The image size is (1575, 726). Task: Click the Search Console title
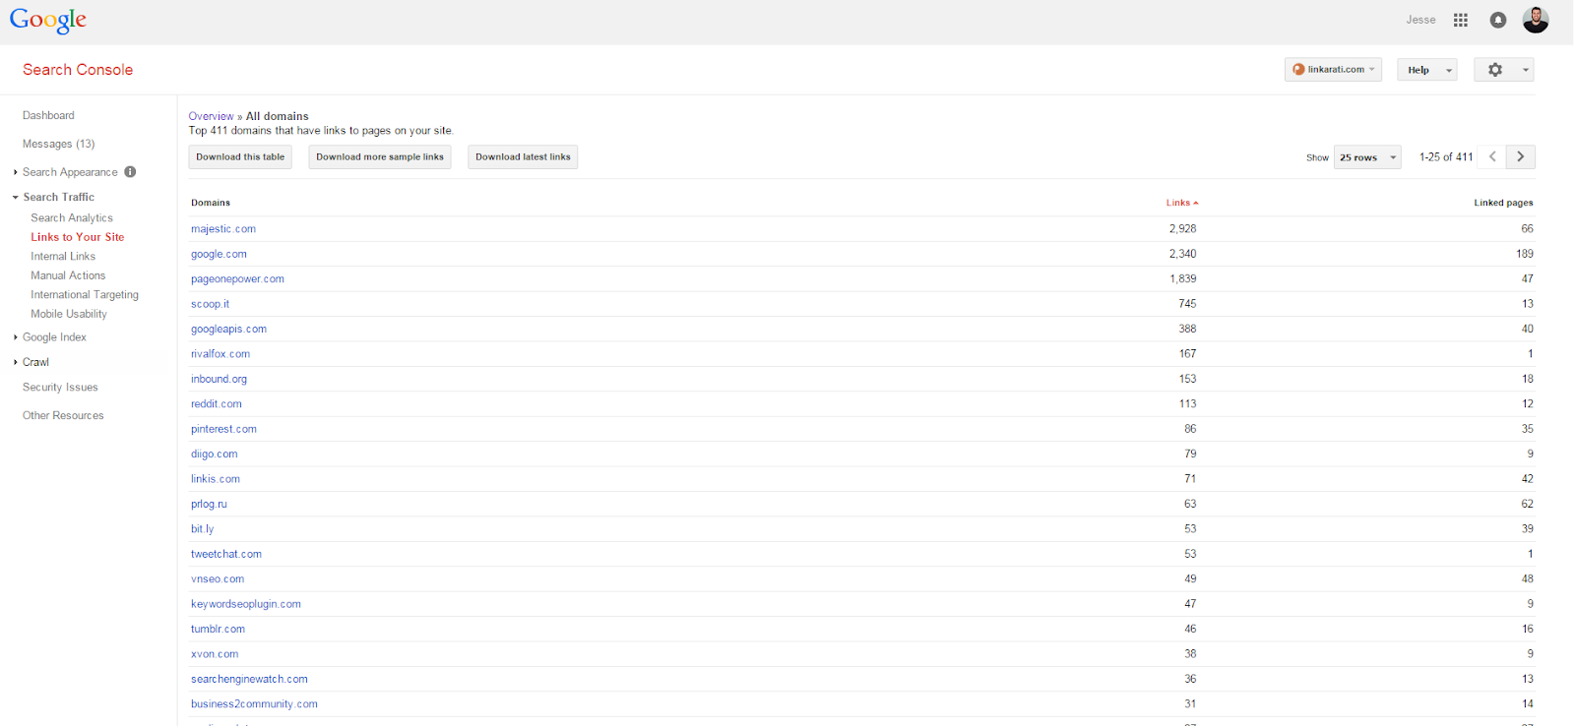click(78, 70)
